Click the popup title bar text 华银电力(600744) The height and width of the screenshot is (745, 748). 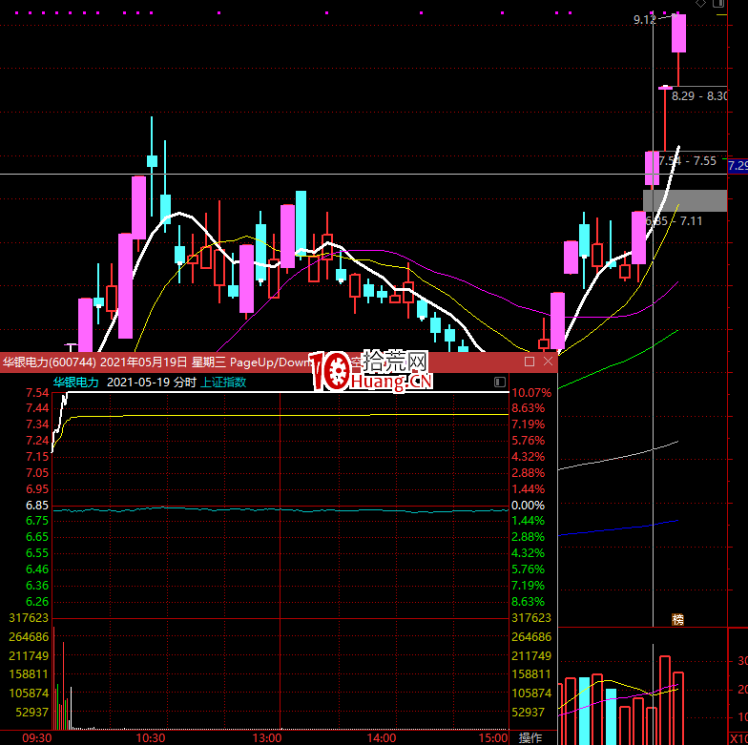click(50, 362)
